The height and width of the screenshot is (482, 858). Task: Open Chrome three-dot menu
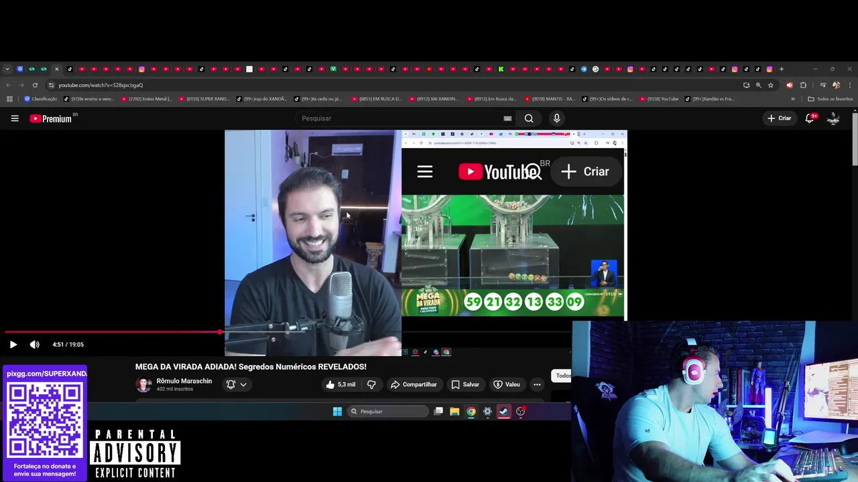pos(850,85)
